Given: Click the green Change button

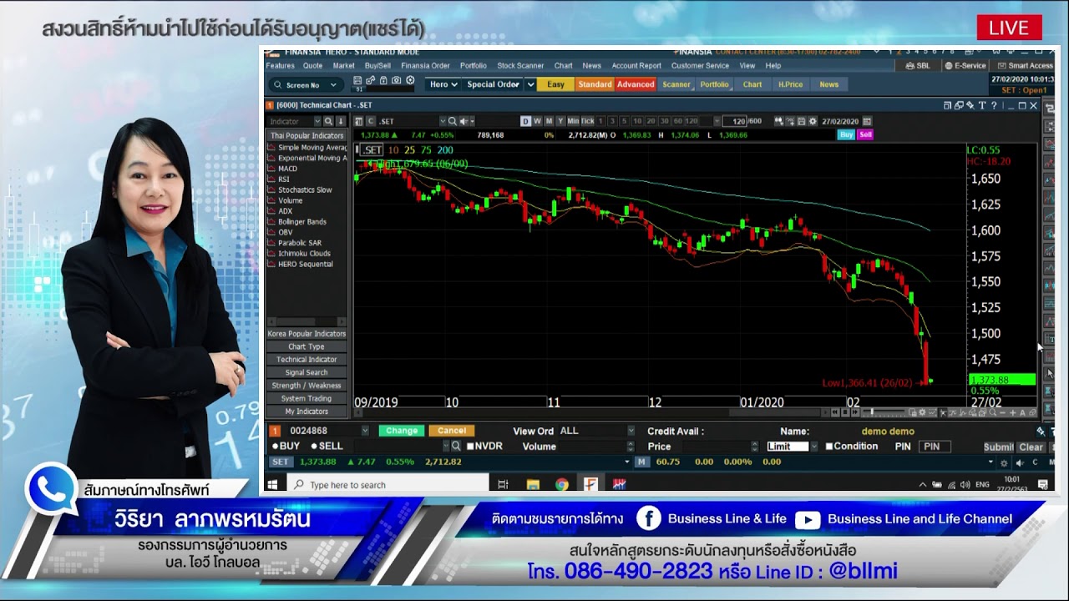Looking at the screenshot, I should (x=402, y=431).
